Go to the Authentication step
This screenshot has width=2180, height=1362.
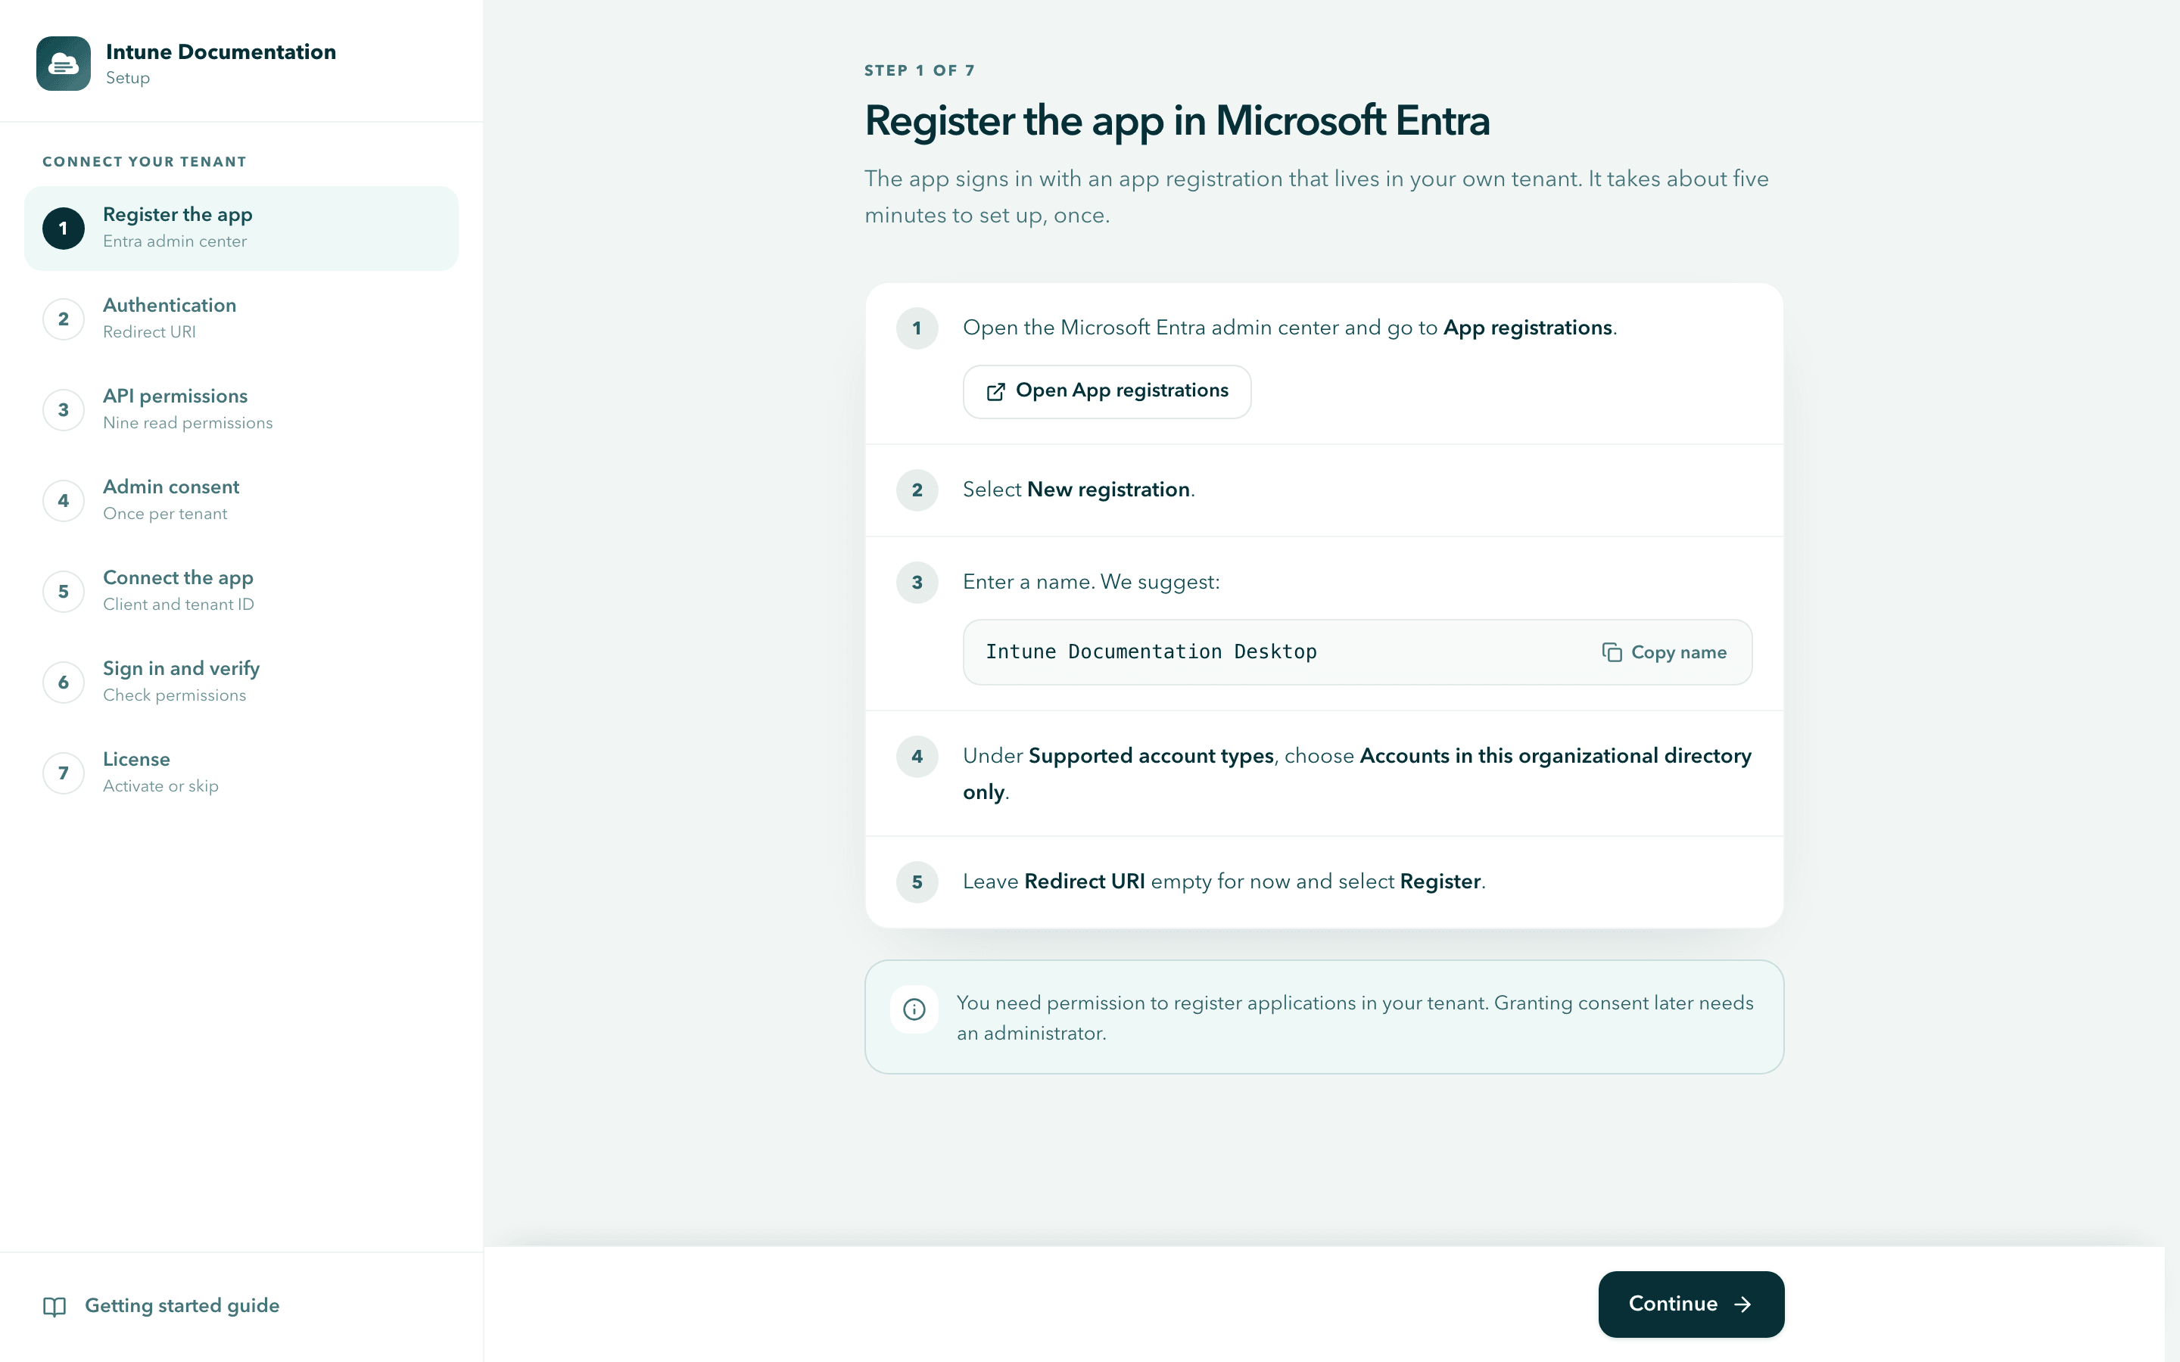(241, 318)
